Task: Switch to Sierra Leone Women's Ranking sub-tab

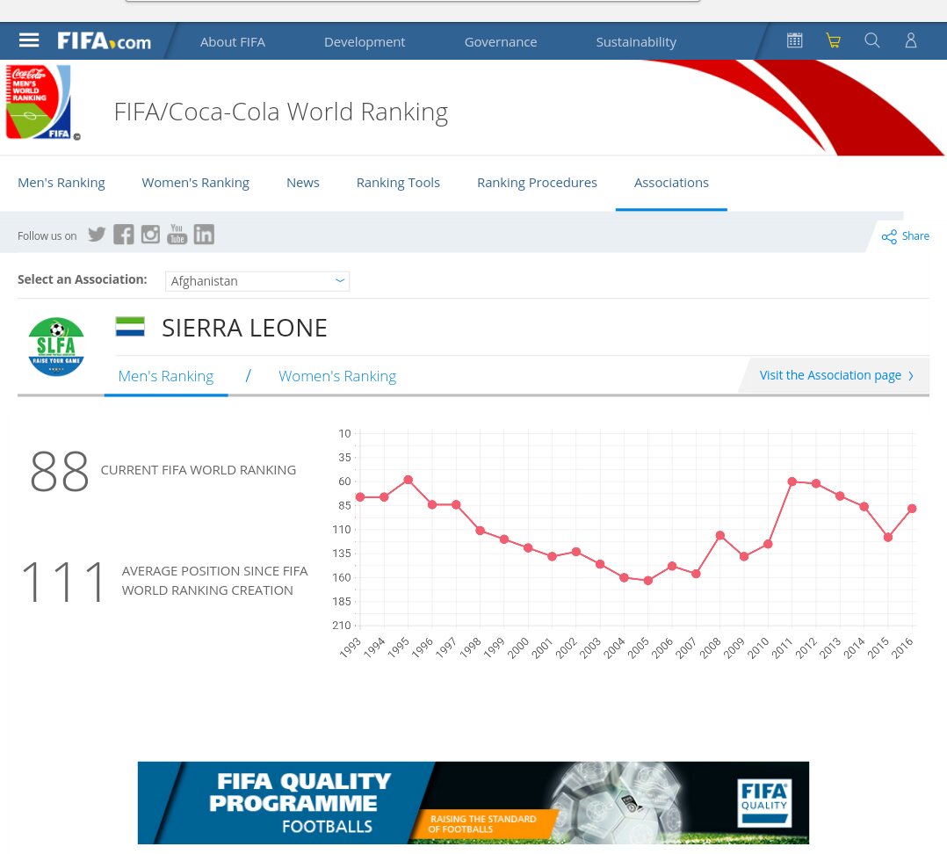Action: pos(337,376)
